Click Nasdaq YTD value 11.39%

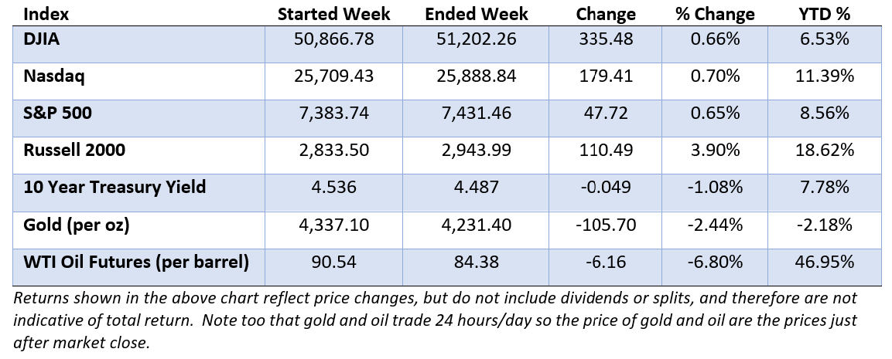coord(824,76)
